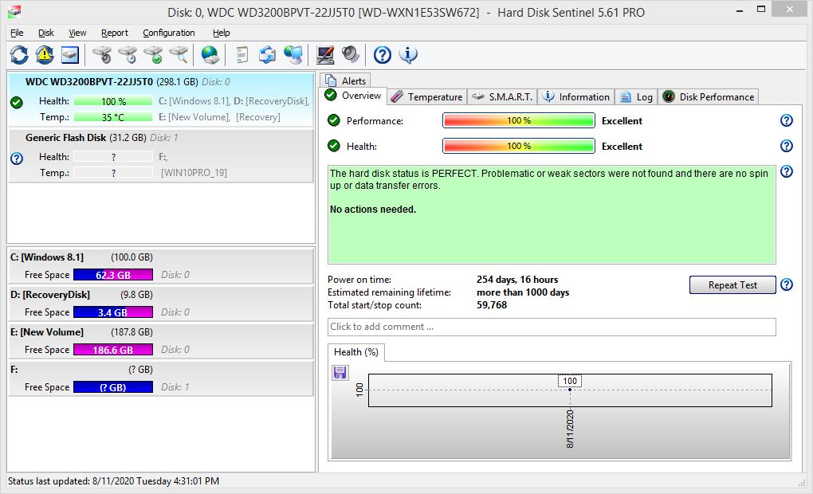813x494 pixels.
Task: Click the Performance 100 % gradient bar
Action: (x=519, y=121)
